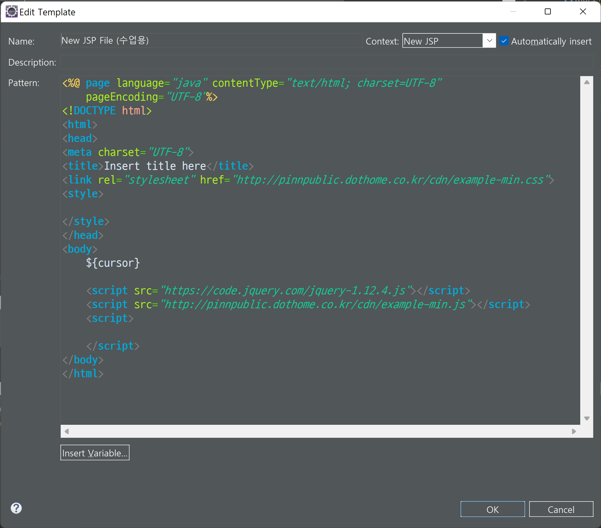Viewport: 601px width, 528px height.
Task: Maximize the Edit Template dialog
Action: 548,12
